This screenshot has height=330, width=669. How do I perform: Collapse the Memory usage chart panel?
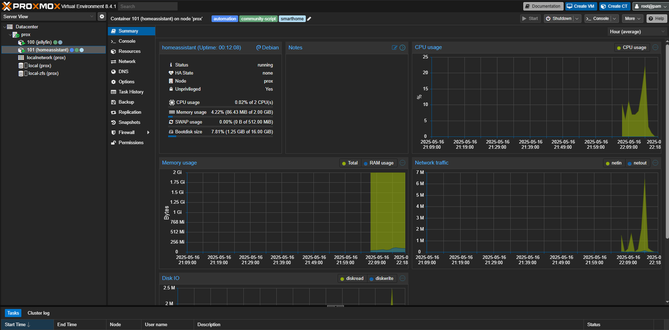402,163
